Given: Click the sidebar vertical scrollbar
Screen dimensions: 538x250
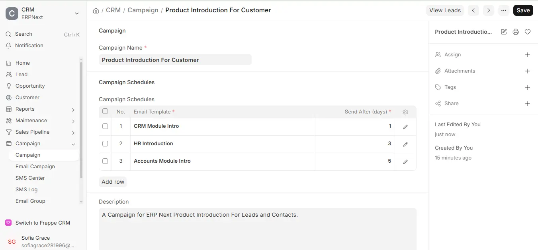Looking at the screenshot, I should pyautogui.click(x=81, y=119).
